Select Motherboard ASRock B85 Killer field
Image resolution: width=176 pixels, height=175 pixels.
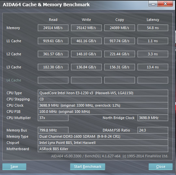(x=103, y=149)
